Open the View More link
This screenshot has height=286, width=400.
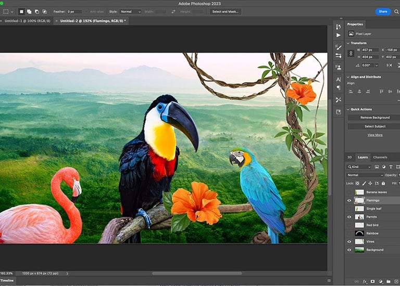point(375,135)
